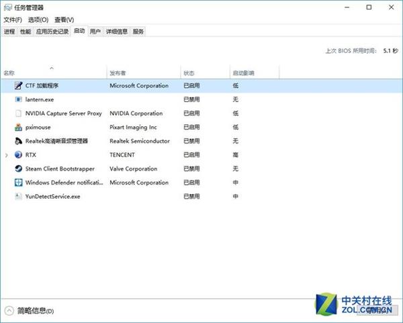This screenshot has height=323, width=403.
Task: Click the Windows Defender shield icon
Action: pyautogui.click(x=18, y=183)
